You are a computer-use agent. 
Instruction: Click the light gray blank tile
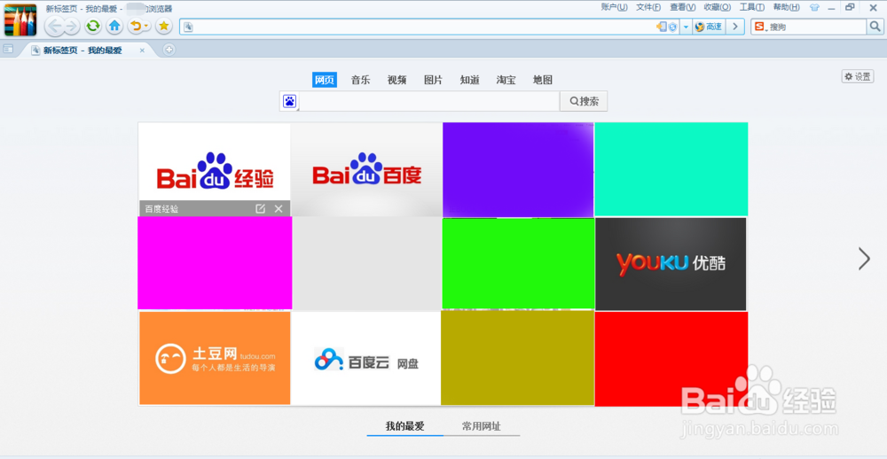point(366,263)
